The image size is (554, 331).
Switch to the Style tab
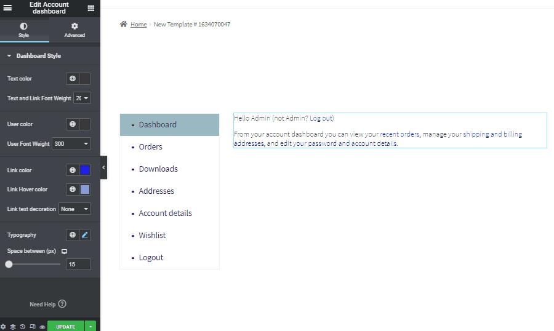coord(23,30)
